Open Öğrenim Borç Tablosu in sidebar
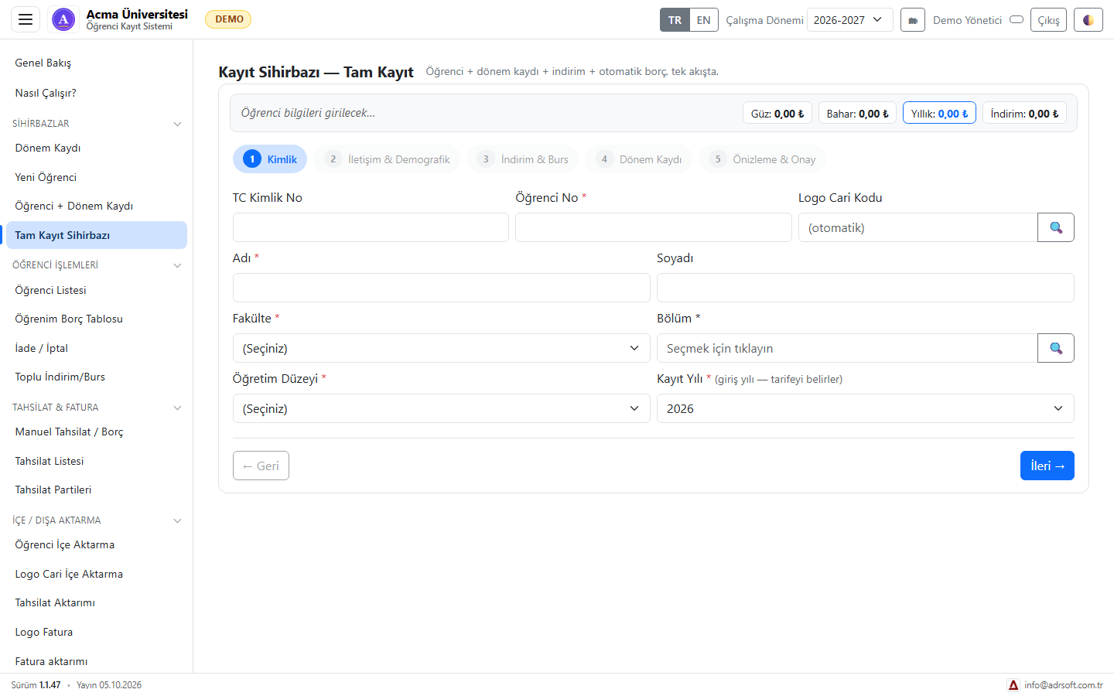 [x=97, y=319]
